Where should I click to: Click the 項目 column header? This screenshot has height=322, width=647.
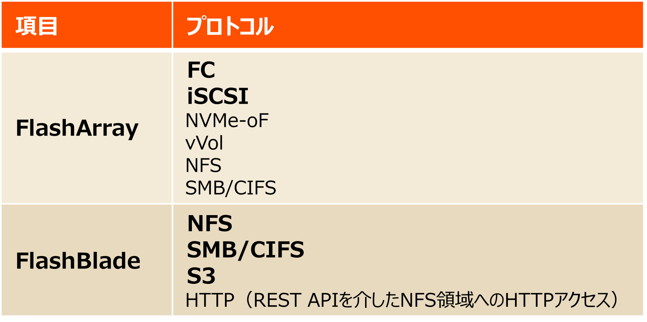[36, 26]
